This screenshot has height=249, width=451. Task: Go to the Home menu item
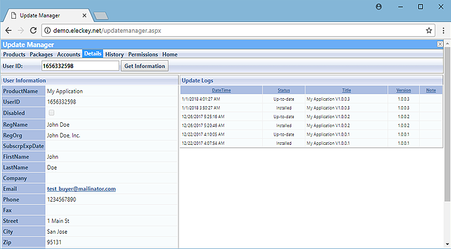click(x=170, y=54)
